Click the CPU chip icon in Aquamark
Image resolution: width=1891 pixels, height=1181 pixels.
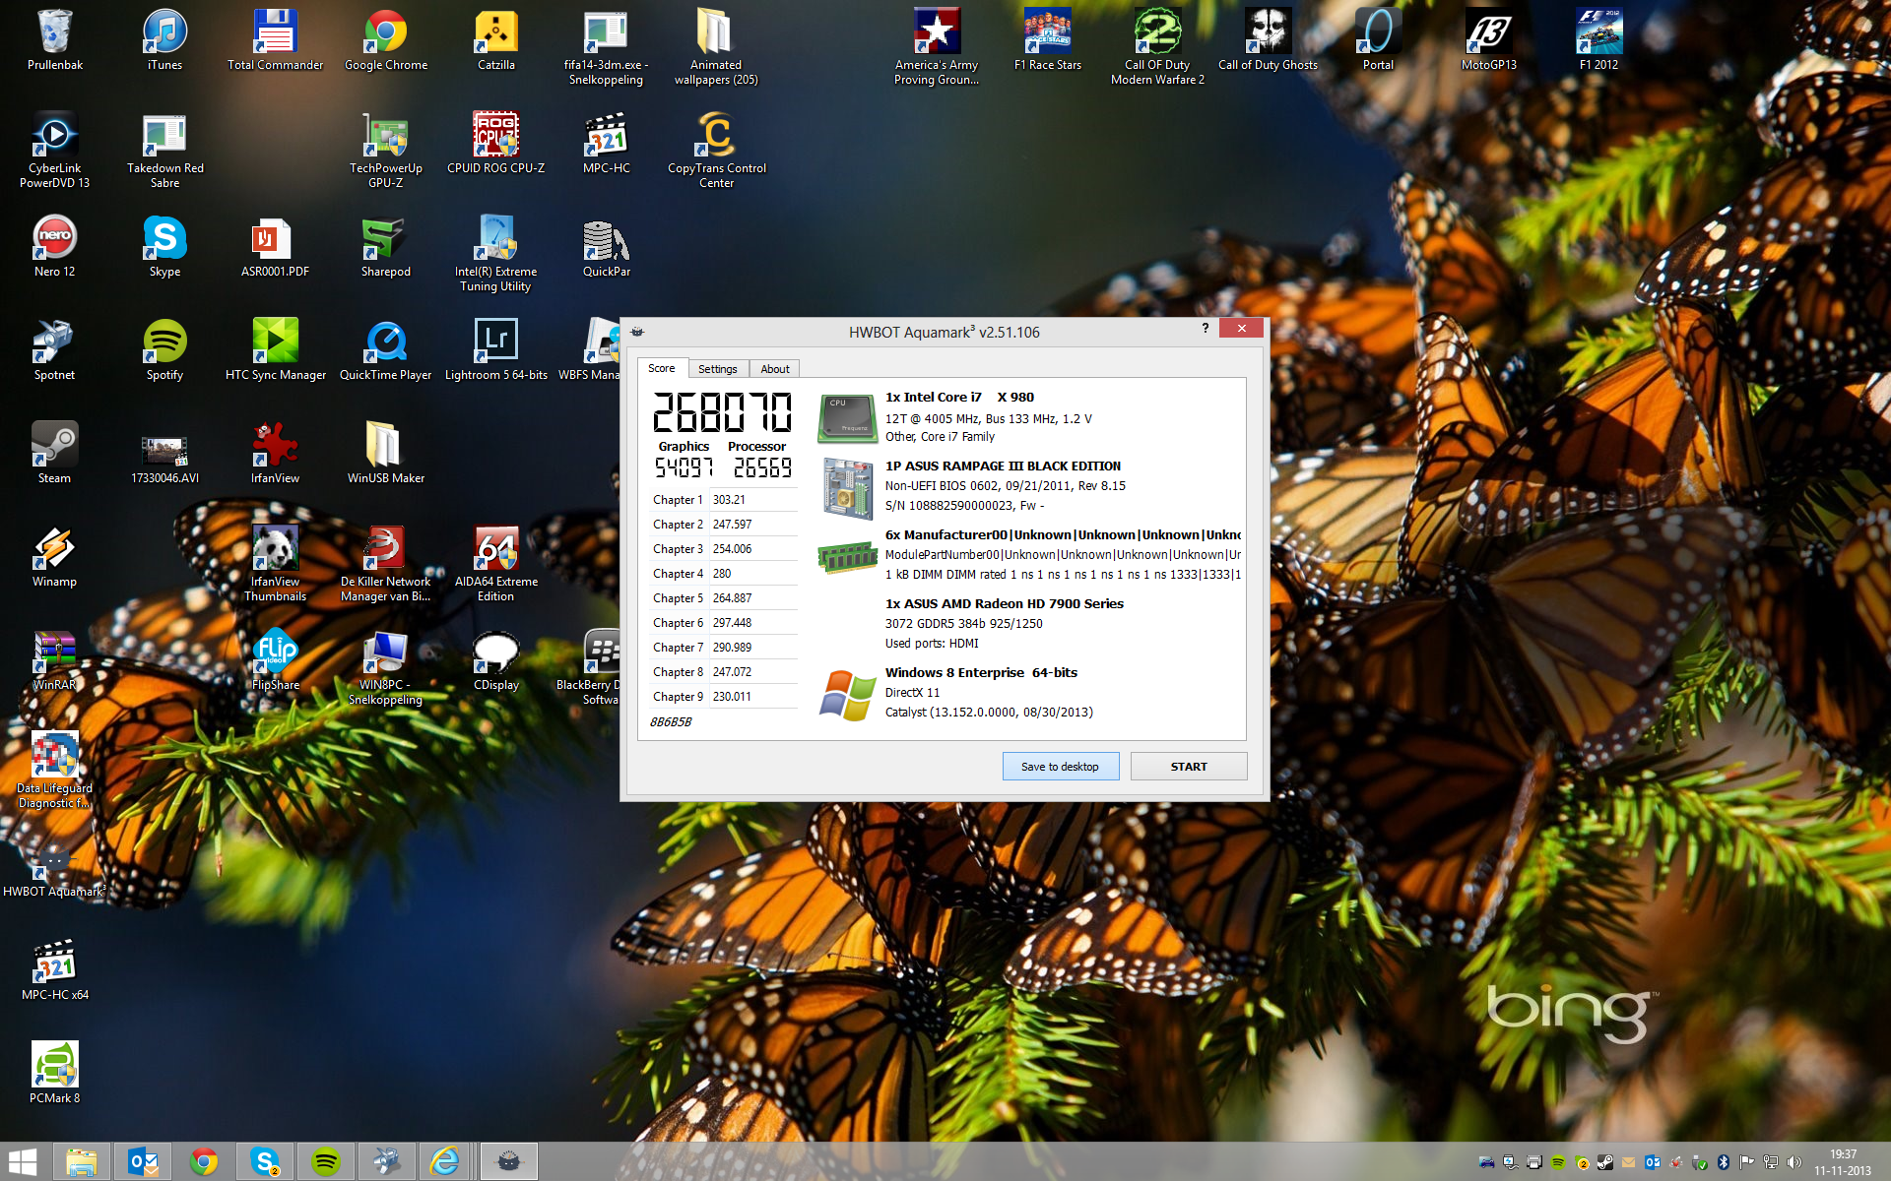[x=847, y=418]
